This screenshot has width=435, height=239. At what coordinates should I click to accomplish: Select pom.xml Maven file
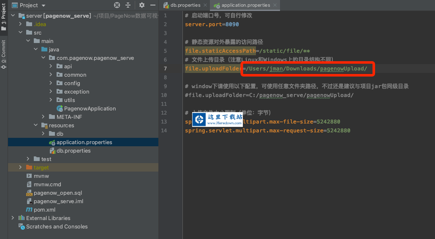[44, 209]
